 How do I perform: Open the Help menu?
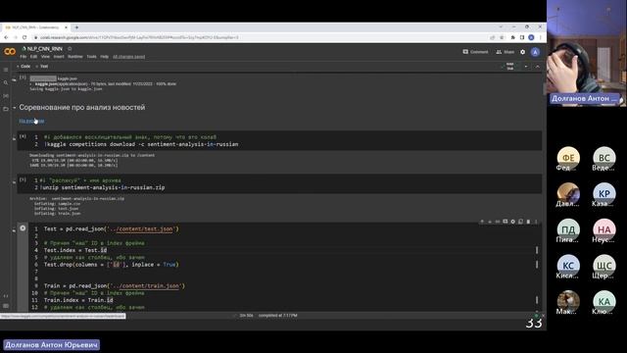105,57
